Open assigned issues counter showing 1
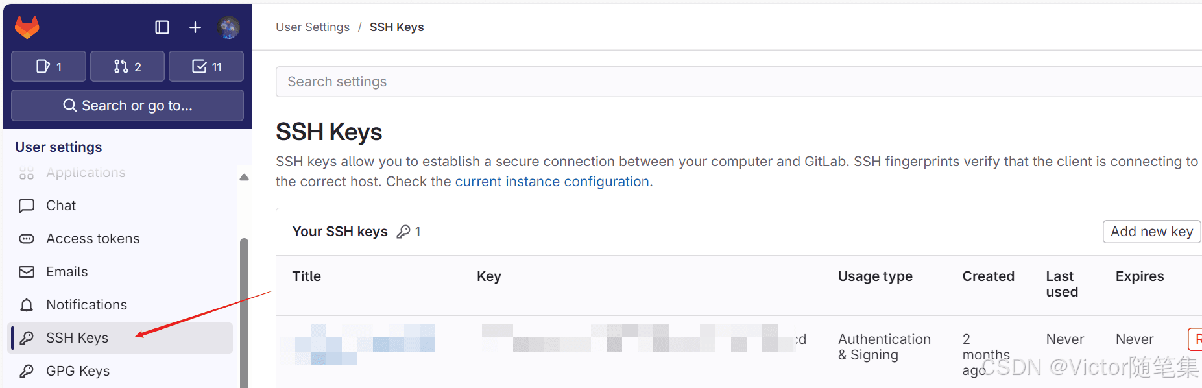The height and width of the screenshot is (388, 1202). point(49,66)
